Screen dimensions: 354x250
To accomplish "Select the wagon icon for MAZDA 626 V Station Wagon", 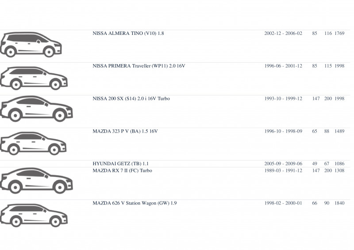I will click(34, 215).
